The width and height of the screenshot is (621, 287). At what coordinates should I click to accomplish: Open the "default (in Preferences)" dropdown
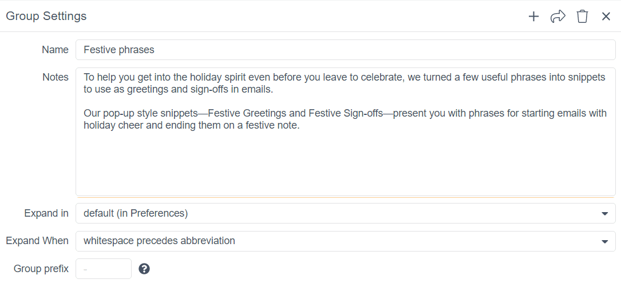click(345, 213)
